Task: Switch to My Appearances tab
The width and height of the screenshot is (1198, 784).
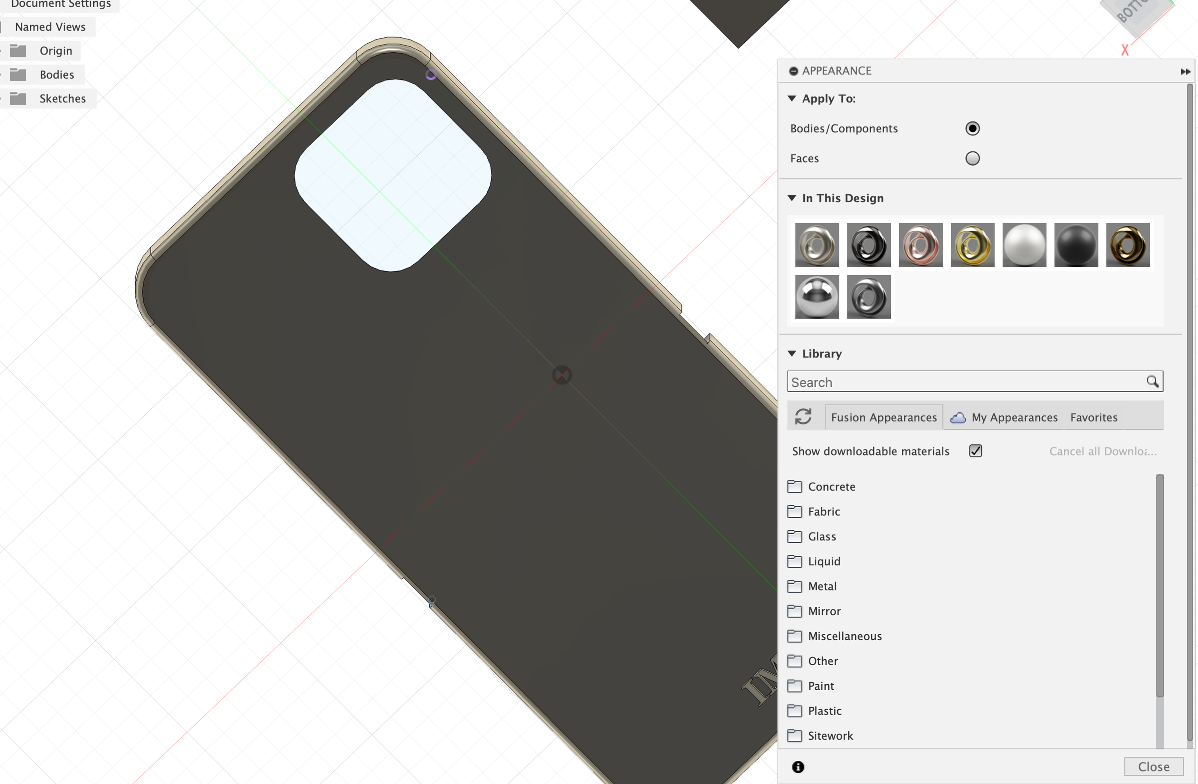Action: [1014, 417]
